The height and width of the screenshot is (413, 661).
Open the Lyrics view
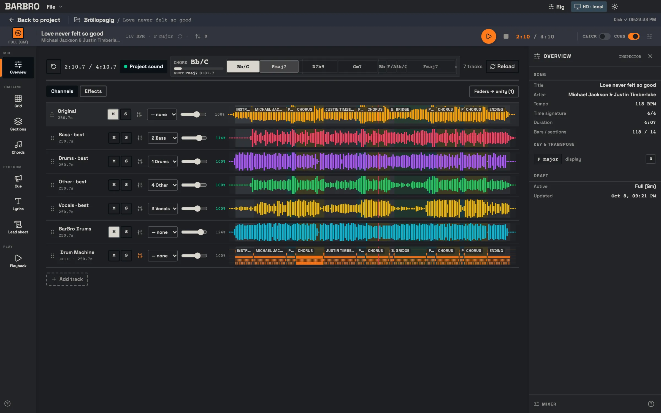click(x=18, y=204)
